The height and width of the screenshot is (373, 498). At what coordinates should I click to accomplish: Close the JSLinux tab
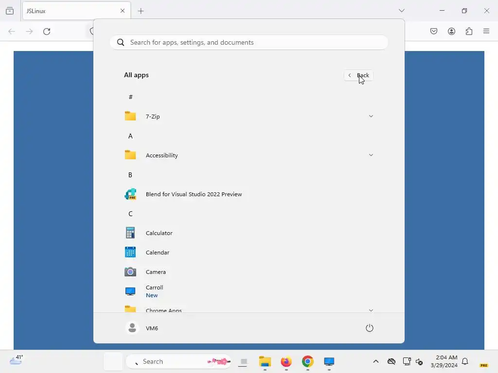tap(123, 11)
